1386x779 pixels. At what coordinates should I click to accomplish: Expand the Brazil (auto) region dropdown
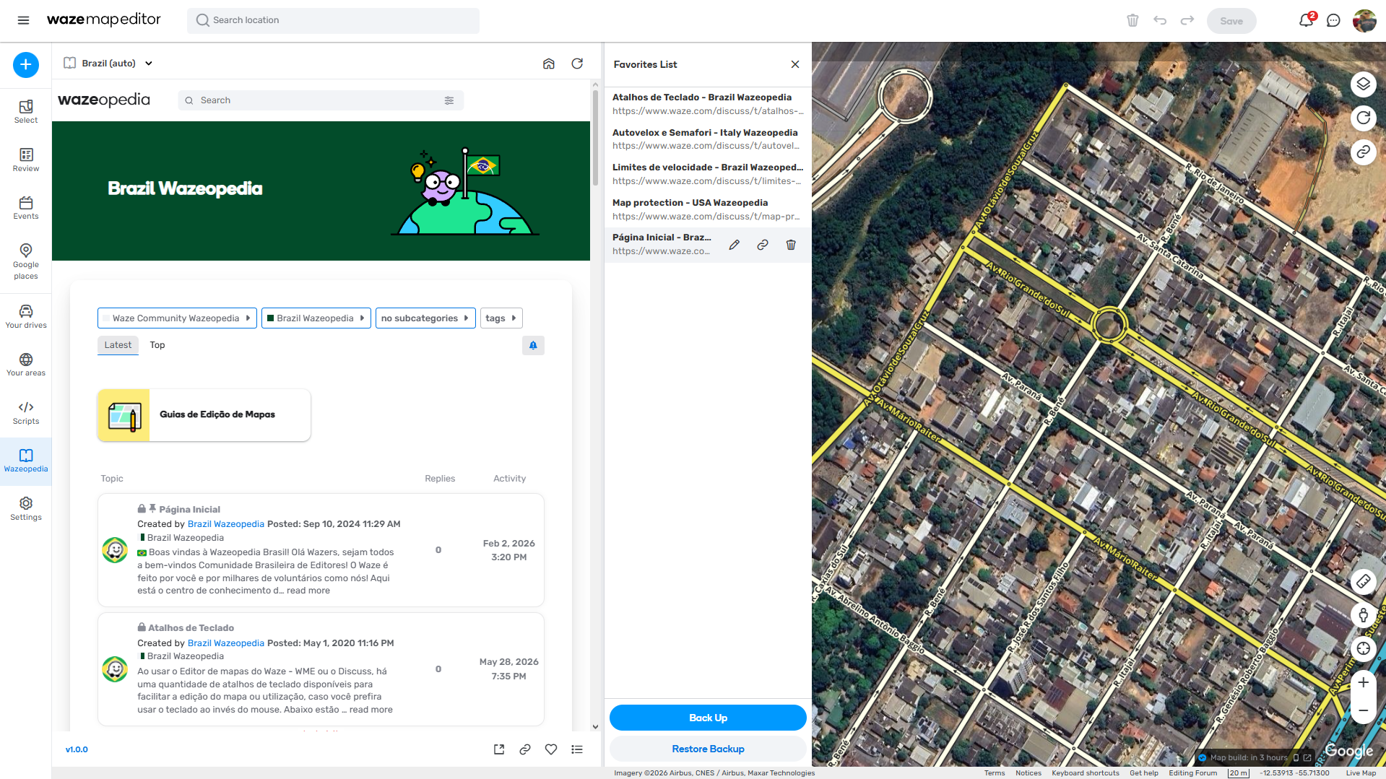(108, 64)
